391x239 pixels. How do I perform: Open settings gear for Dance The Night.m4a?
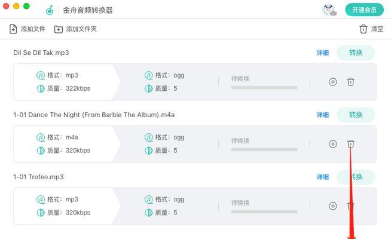click(332, 144)
